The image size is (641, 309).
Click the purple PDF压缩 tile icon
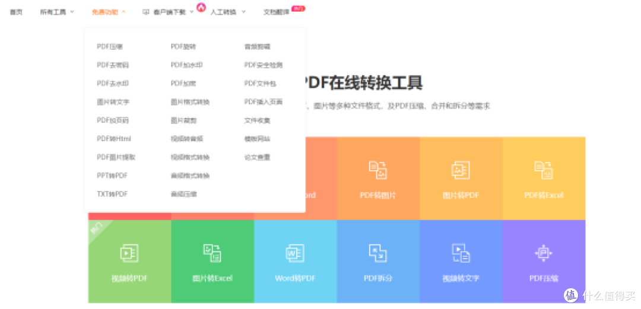544,253
